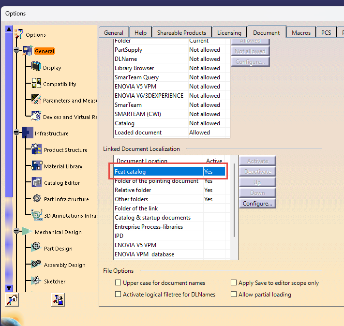
Task: Click Configure for Linked Document Localization
Action: (257, 204)
